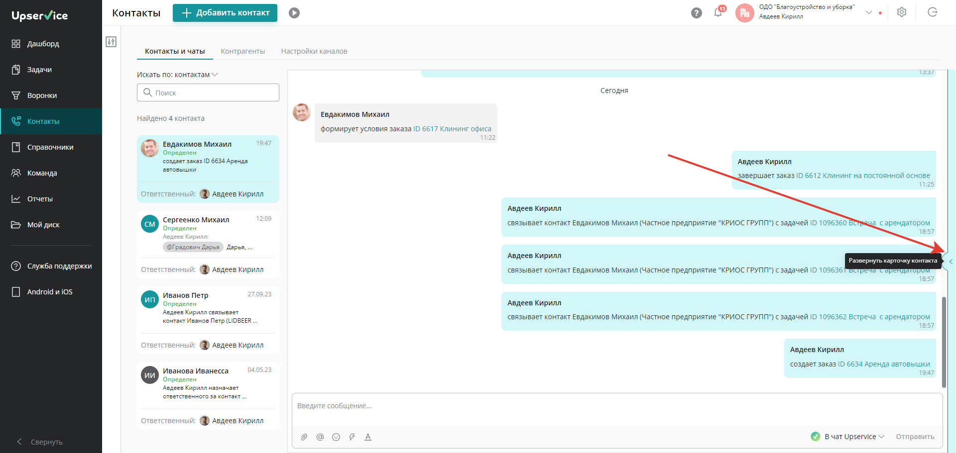Click the filter settings icon beside sidebar
The height and width of the screenshot is (453, 956).
tap(111, 42)
